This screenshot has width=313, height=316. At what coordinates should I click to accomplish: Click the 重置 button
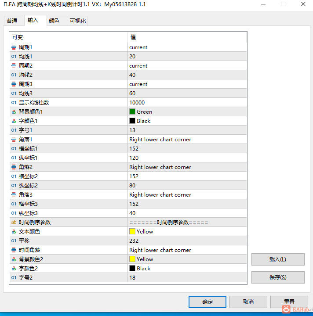pos(289,302)
